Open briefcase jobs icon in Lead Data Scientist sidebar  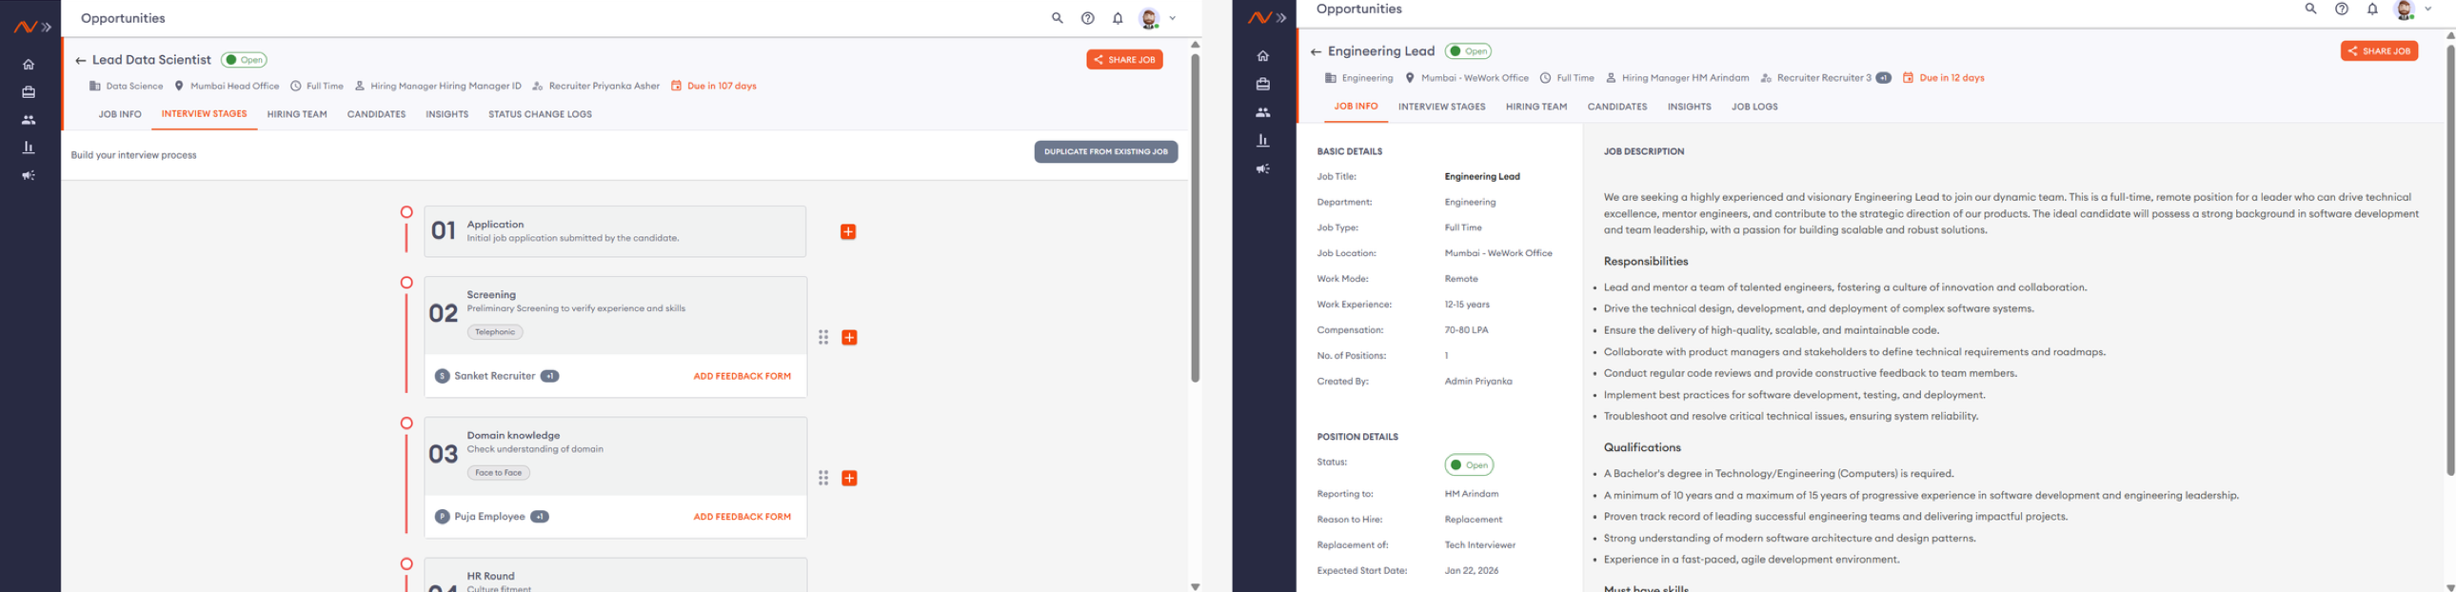(29, 92)
